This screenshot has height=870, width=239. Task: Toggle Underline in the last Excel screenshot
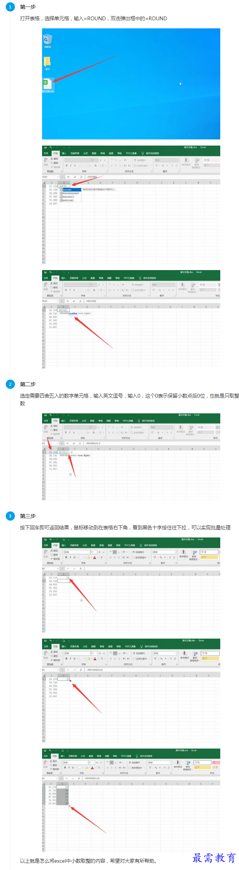coord(73,767)
